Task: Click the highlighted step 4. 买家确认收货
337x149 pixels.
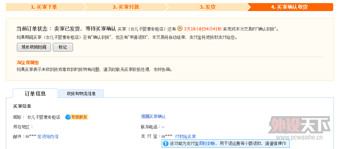Action: pyautogui.click(x=289, y=7)
